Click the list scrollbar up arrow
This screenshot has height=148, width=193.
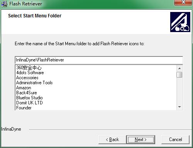(179, 68)
